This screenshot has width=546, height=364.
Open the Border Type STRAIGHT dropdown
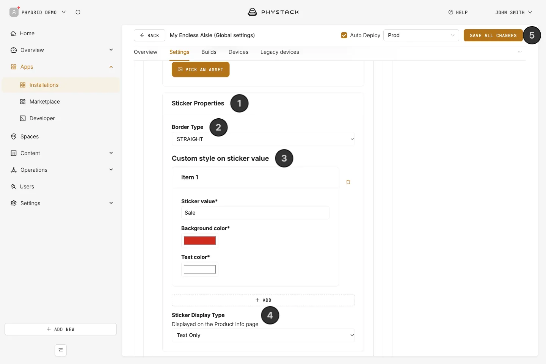pos(263,139)
